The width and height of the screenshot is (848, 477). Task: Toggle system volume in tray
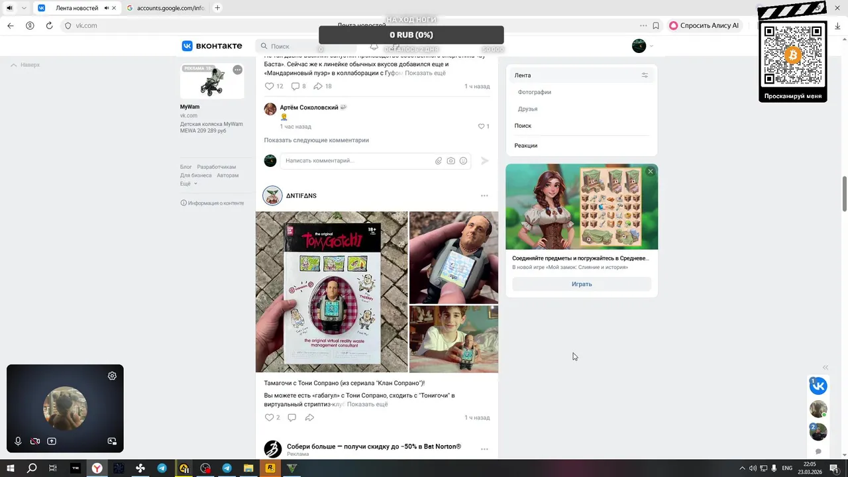753,468
